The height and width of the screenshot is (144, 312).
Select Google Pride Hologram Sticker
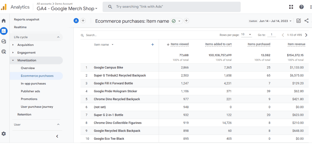click(x=115, y=91)
